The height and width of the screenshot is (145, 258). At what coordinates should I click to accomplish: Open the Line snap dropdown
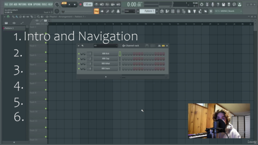[130, 11]
